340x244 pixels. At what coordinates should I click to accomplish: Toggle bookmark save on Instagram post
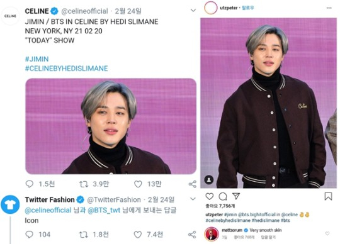(328, 196)
